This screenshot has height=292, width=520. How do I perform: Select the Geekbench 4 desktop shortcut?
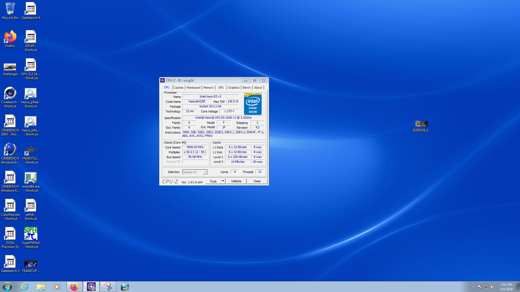[x=31, y=11]
